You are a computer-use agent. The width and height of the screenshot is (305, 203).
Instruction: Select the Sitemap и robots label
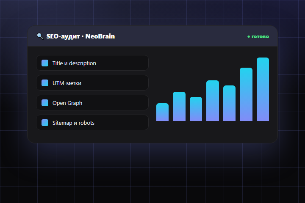73,123
